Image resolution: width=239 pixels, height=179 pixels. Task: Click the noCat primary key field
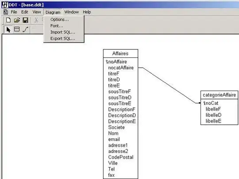pos(212,103)
